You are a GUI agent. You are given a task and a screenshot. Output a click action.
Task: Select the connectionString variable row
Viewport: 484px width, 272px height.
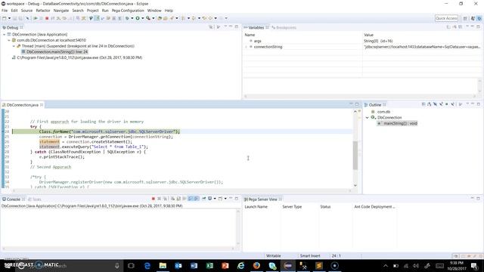[361, 47]
